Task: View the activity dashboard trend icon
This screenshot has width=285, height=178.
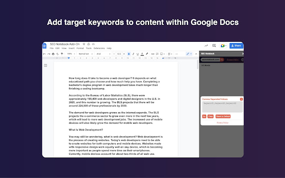Action: (x=206, y=45)
